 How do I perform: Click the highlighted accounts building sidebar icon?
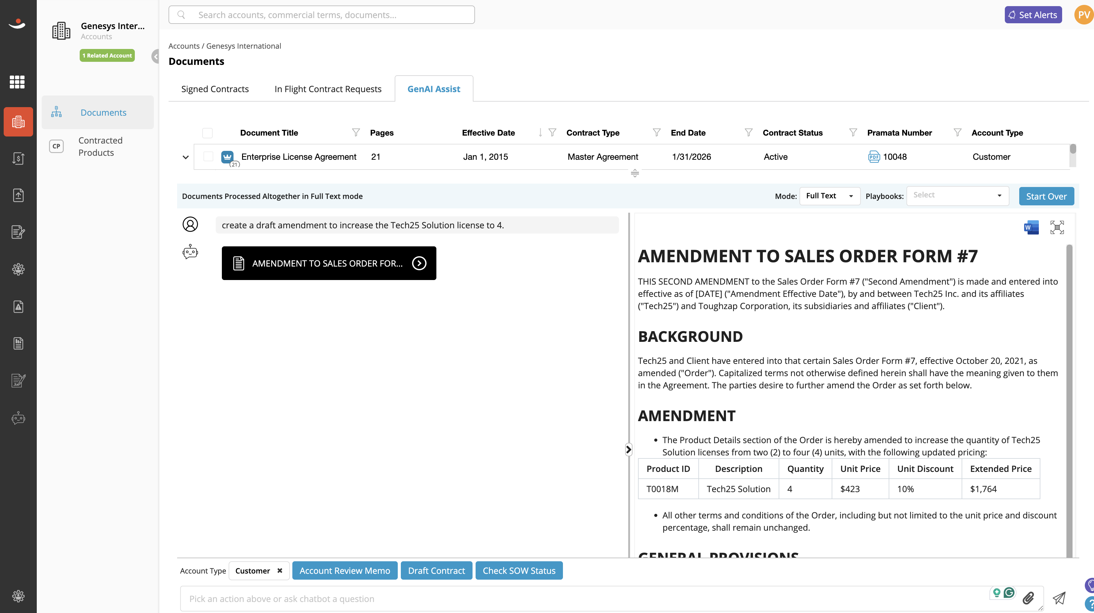(18, 122)
